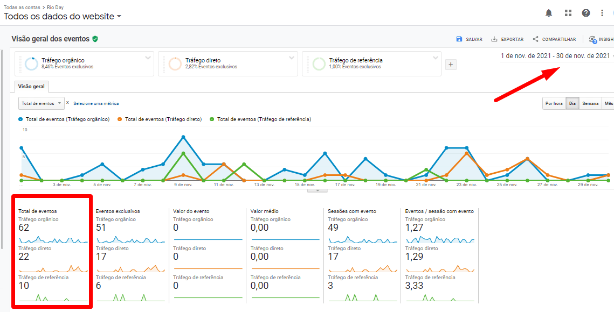The width and height of the screenshot is (614, 312).
Task: Switch chart granularity to Por hora
Action: point(554,103)
